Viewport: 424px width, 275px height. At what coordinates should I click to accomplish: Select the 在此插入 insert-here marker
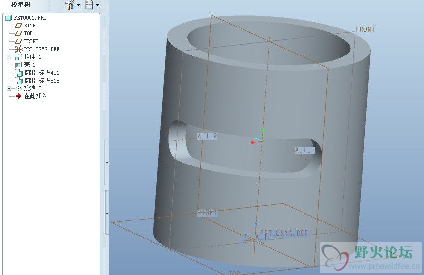click(x=35, y=96)
